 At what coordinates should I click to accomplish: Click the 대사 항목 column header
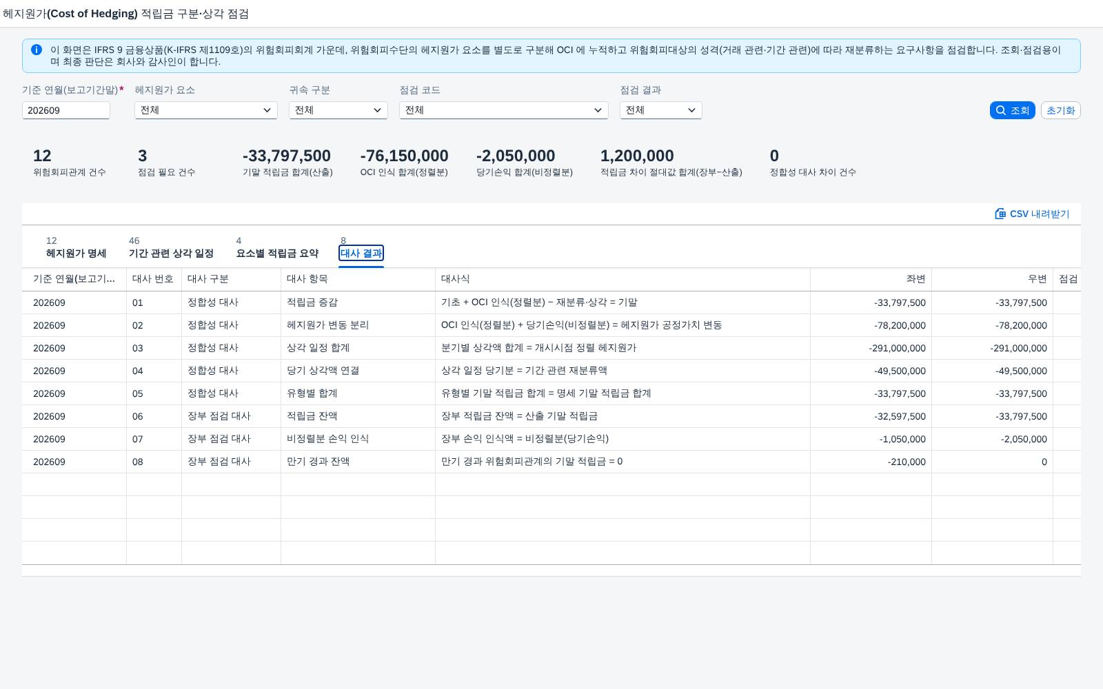click(x=358, y=279)
